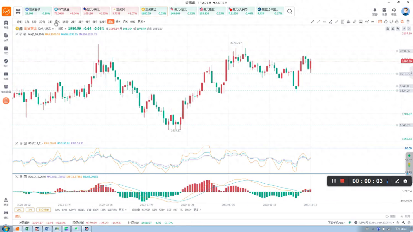
Task: Refresh news with the 刷新 button
Action: [x=390, y=216]
